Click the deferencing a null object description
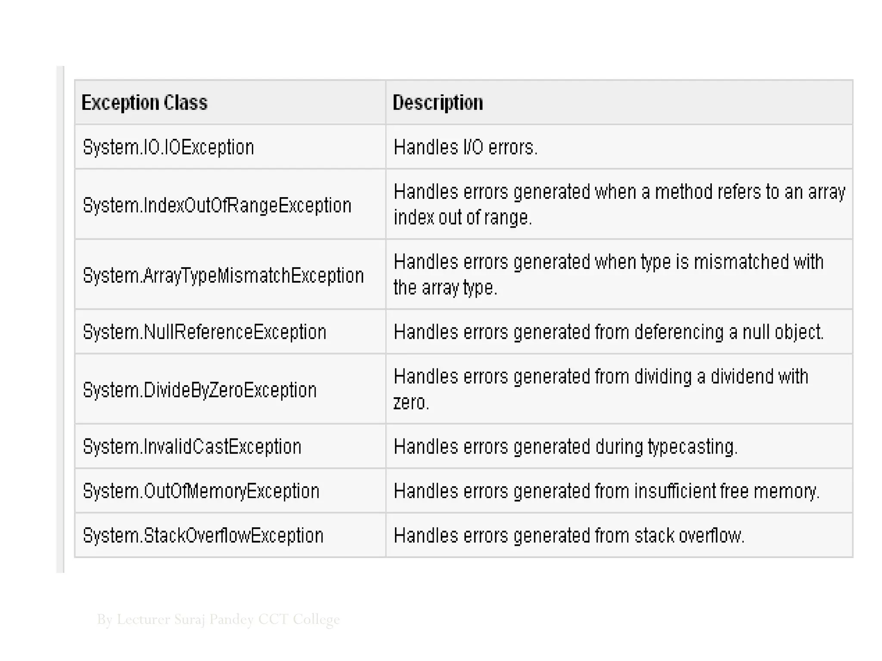Image resolution: width=882 pixels, height=661 pixels. 608,332
